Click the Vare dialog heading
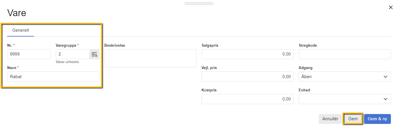The width and height of the screenshot is (398, 131). tap(17, 13)
